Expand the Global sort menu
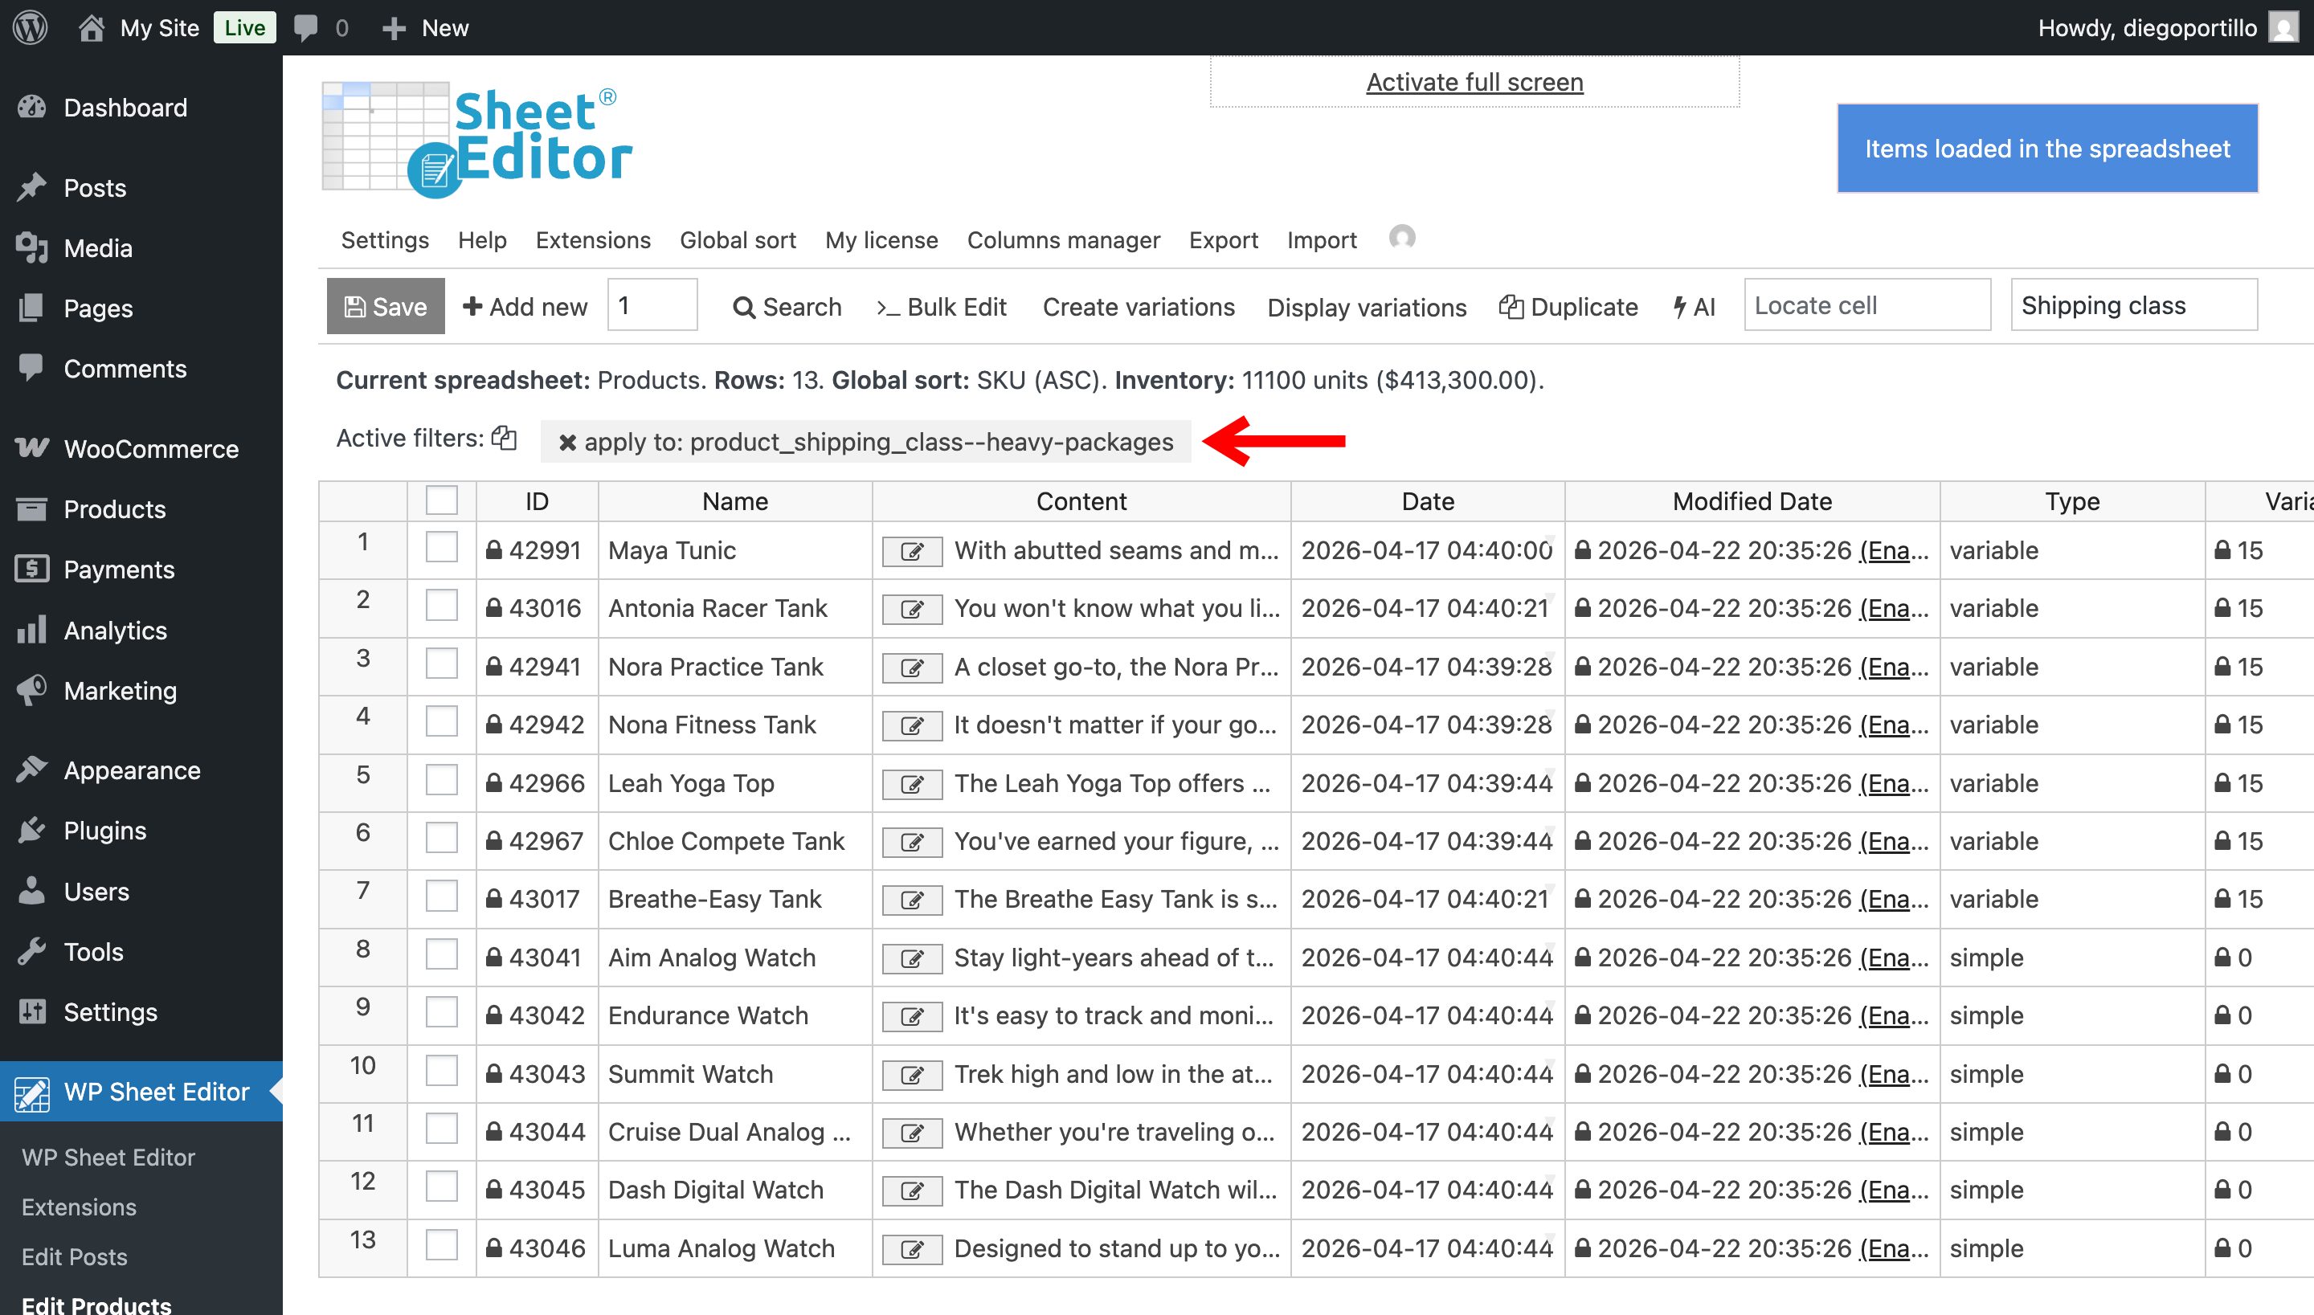The width and height of the screenshot is (2314, 1315). click(x=737, y=240)
